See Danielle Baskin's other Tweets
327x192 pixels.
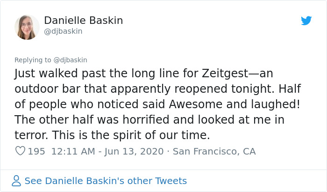click(105, 181)
